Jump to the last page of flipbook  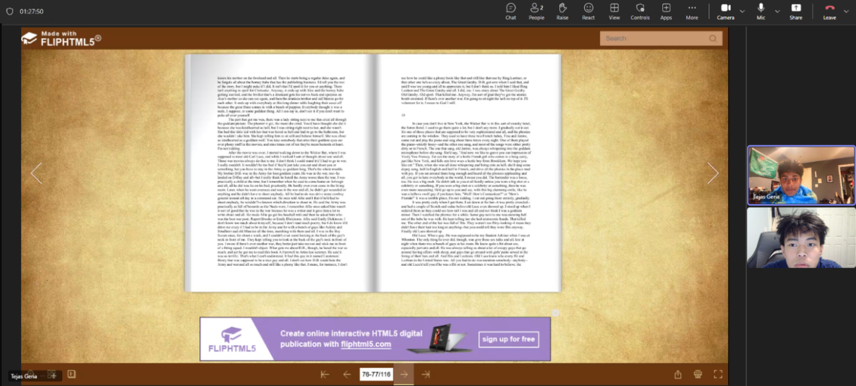tap(425, 375)
